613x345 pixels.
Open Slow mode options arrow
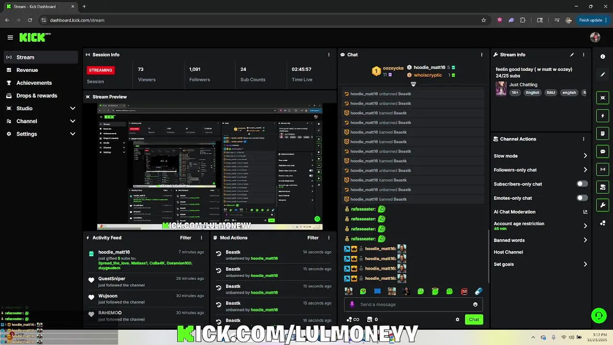(585, 156)
